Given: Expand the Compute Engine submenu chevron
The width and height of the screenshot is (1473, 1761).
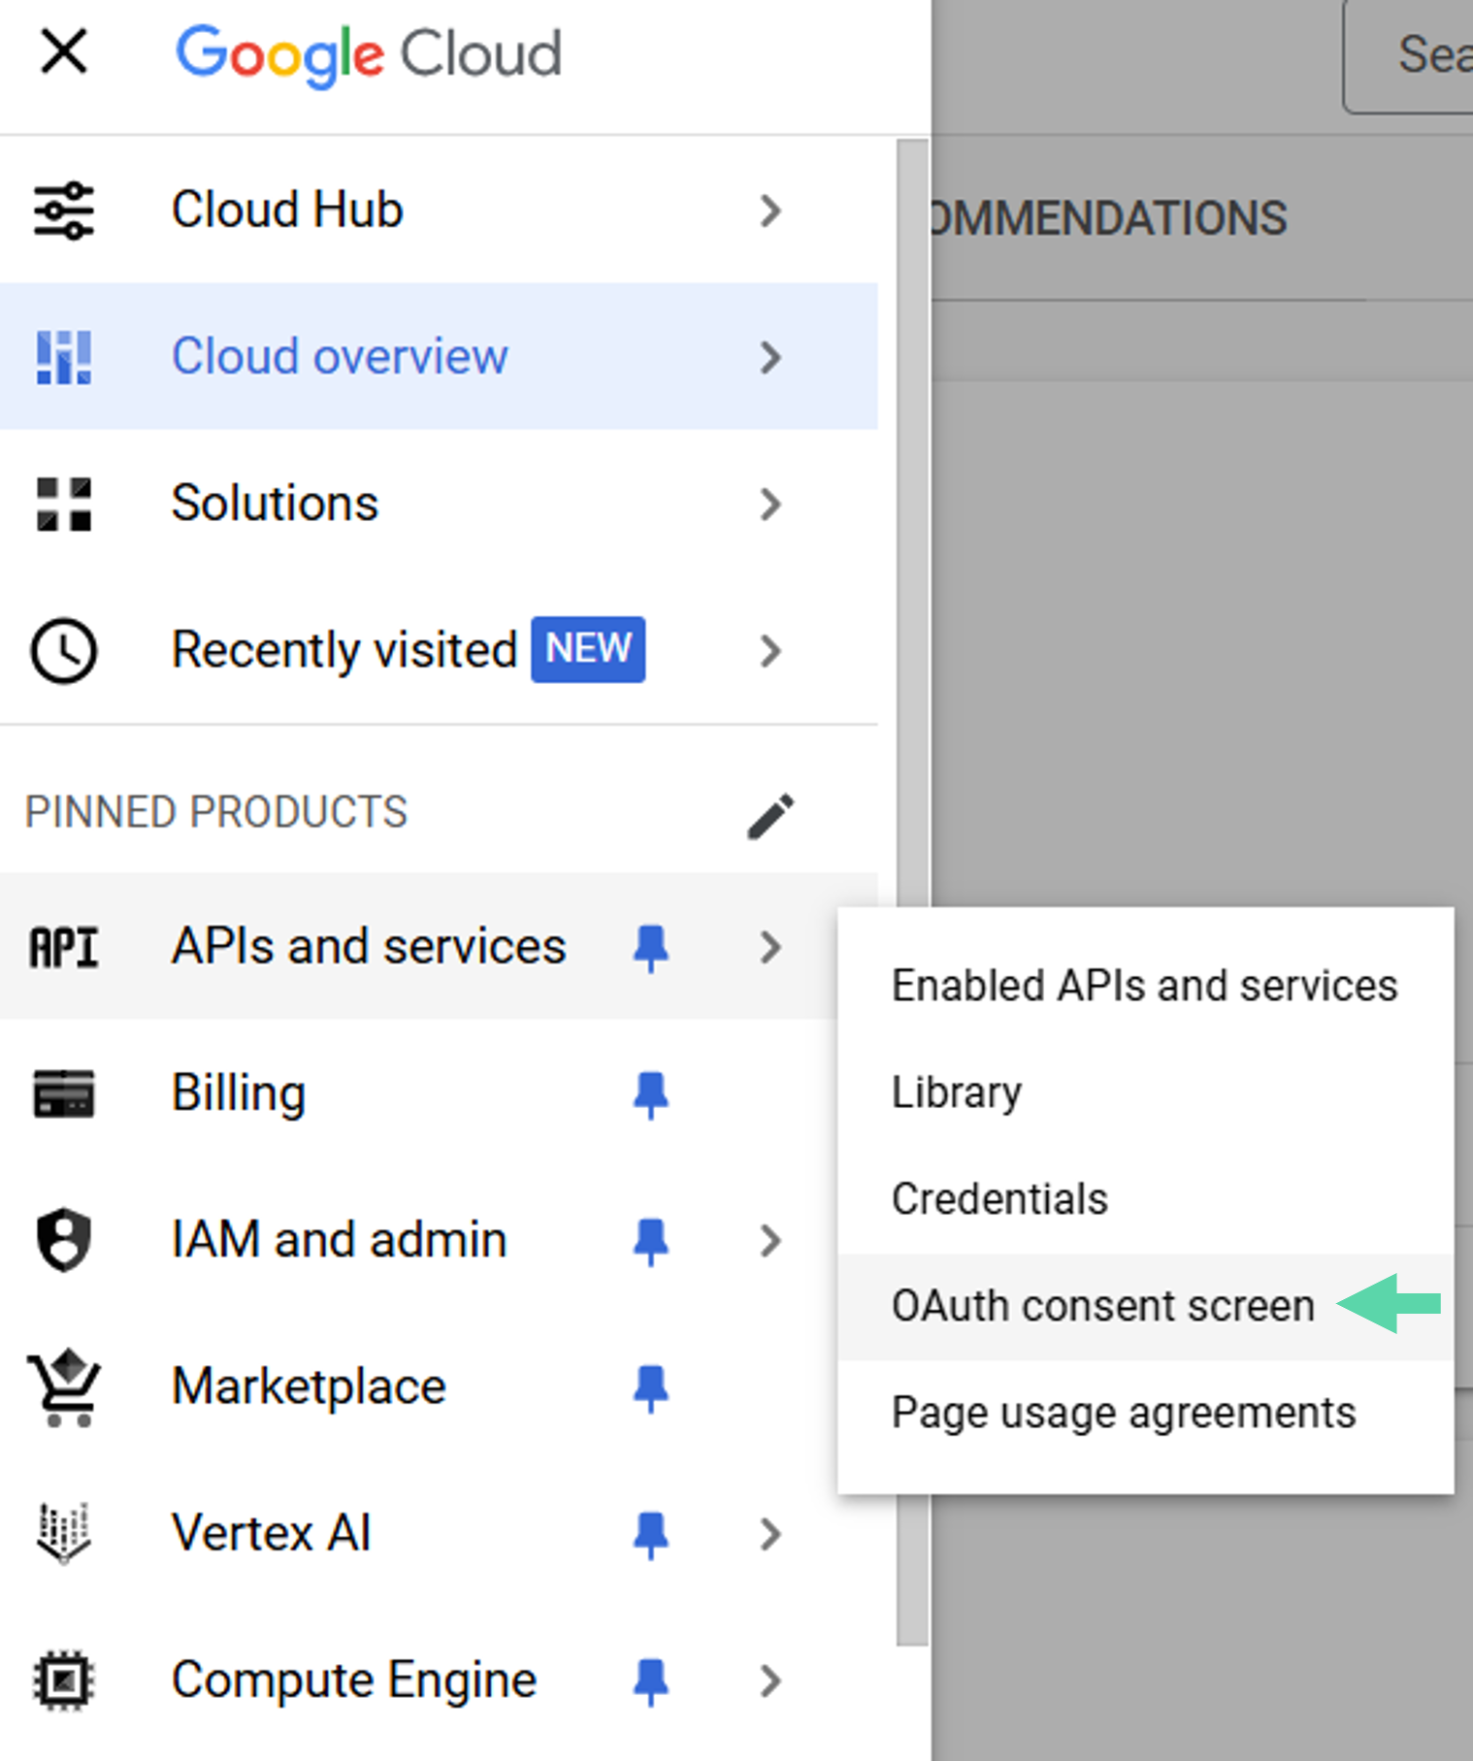Looking at the screenshot, I should click(x=770, y=1680).
